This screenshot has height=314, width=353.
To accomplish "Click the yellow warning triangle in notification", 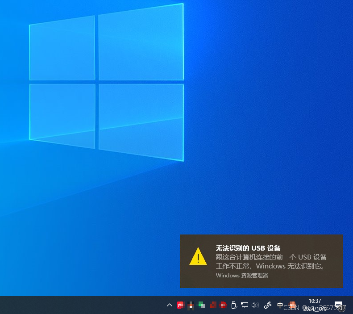I will tap(198, 256).
